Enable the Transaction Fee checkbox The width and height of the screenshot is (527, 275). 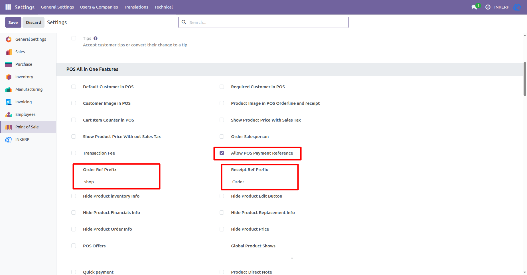pos(74,153)
